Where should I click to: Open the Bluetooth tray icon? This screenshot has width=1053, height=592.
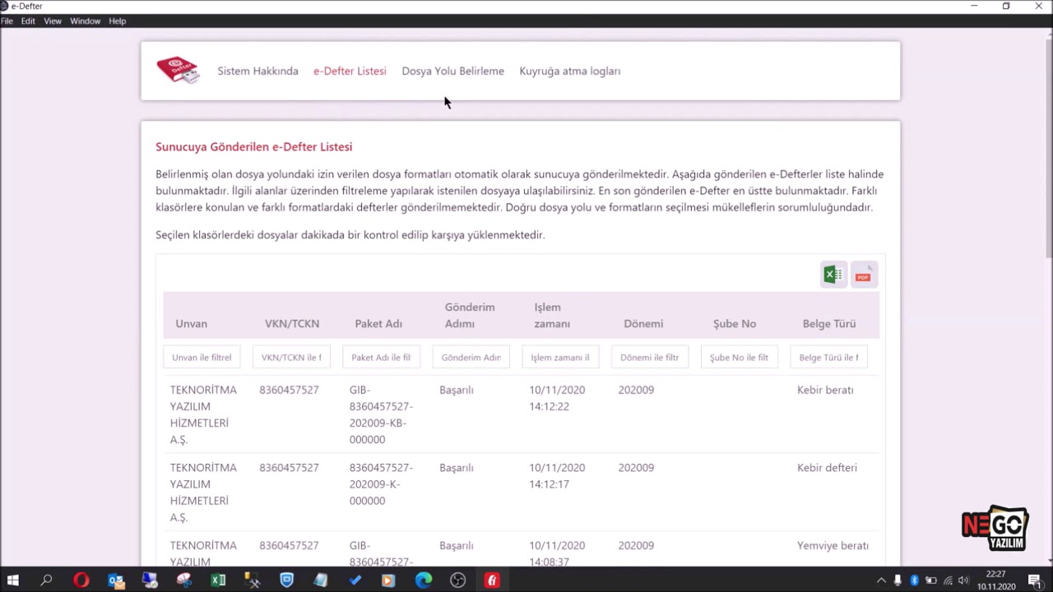click(x=914, y=580)
